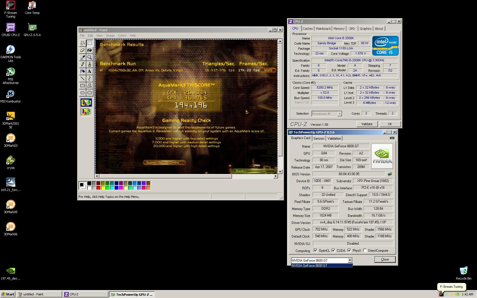Screen dimensions: 477x298
Task: Pick the yellow color swatch in Paint palette
Action: pyautogui.click(x=103, y=188)
